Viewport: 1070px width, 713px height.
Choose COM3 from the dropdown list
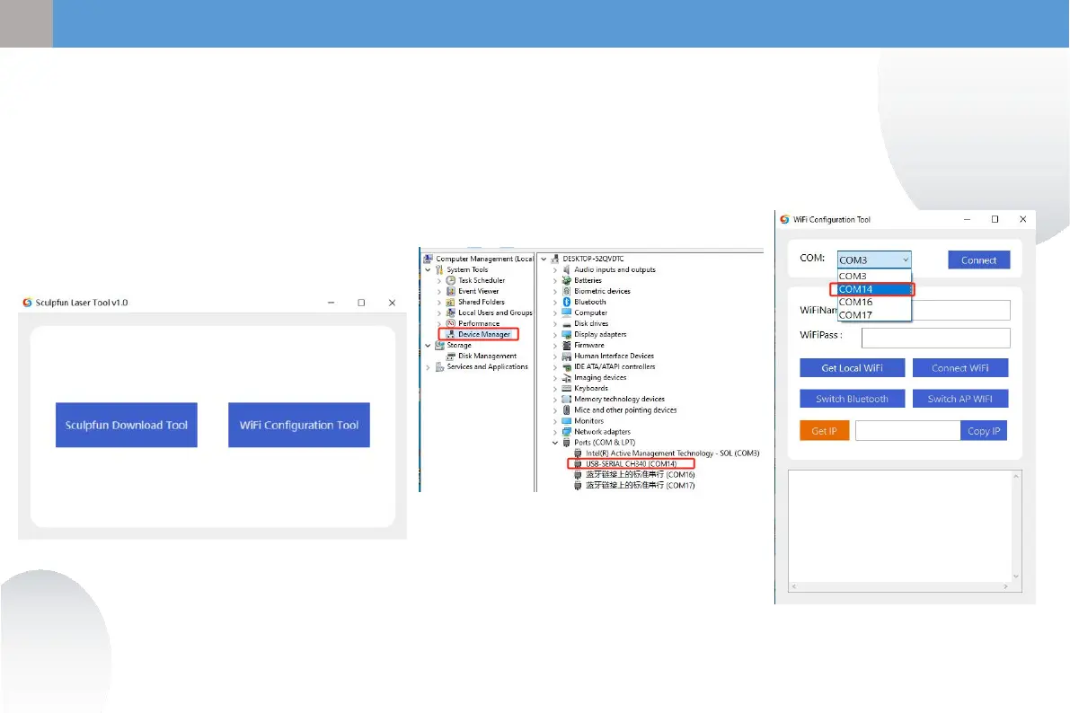874,276
